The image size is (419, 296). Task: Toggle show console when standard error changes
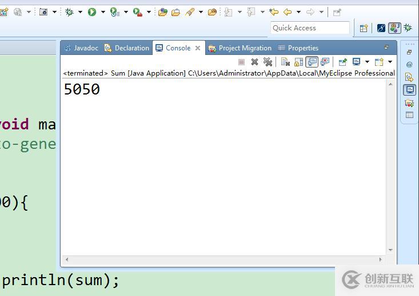(325, 62)
